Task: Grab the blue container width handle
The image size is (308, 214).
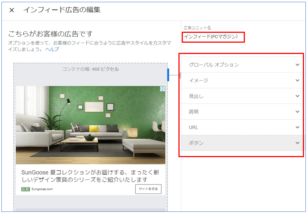Action: coord(168,75)
